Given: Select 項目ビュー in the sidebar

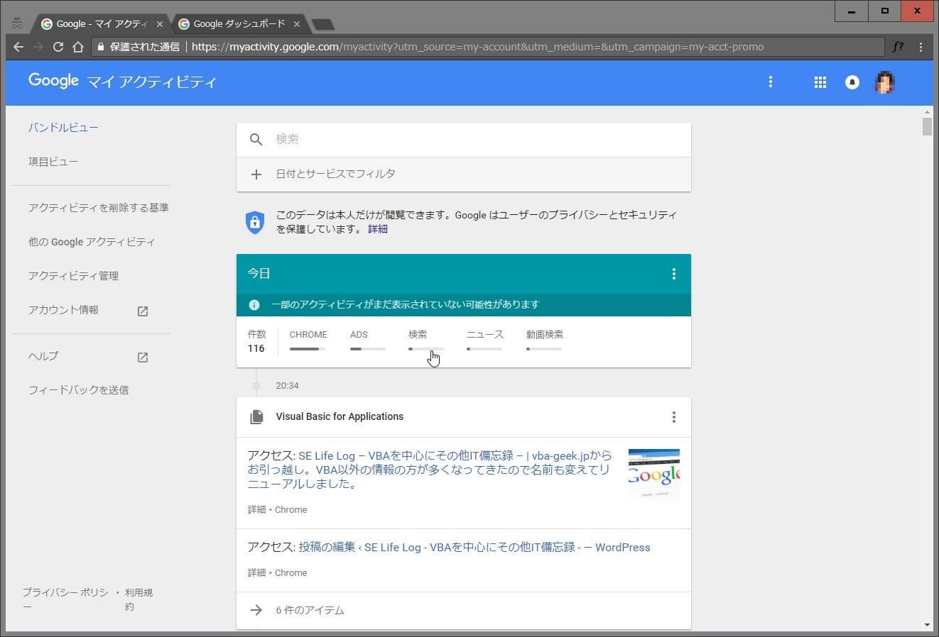Looking at the screenshot, I should tap(53, 162).
